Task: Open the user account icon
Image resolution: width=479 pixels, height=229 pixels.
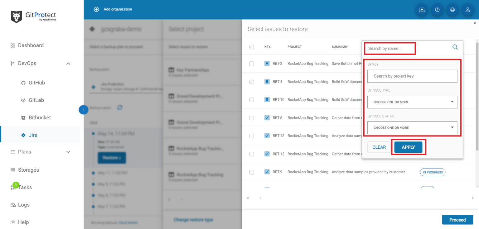Action: [x=468, y=10]
